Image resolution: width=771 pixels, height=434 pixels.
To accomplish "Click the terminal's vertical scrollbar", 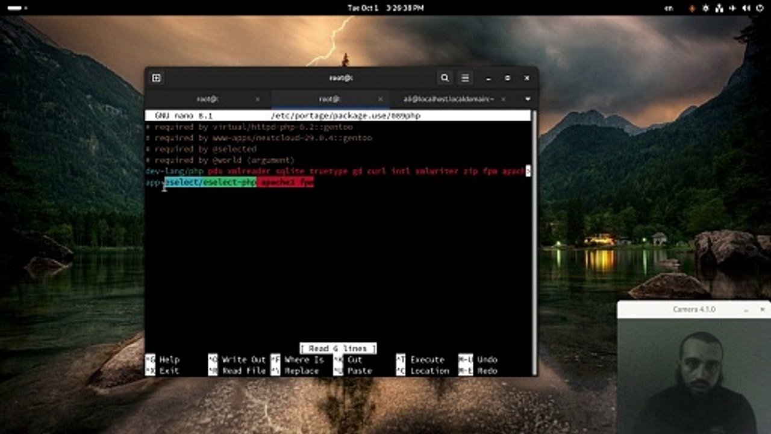I will pyautogui.click(x=534, y=242).
